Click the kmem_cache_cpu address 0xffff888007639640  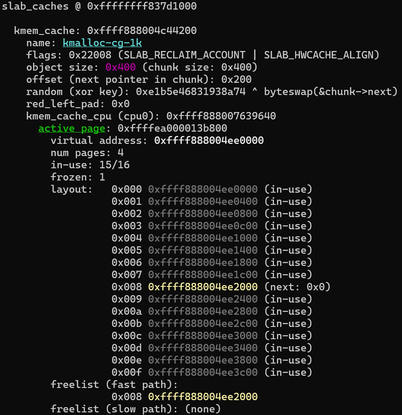[221, 116]
